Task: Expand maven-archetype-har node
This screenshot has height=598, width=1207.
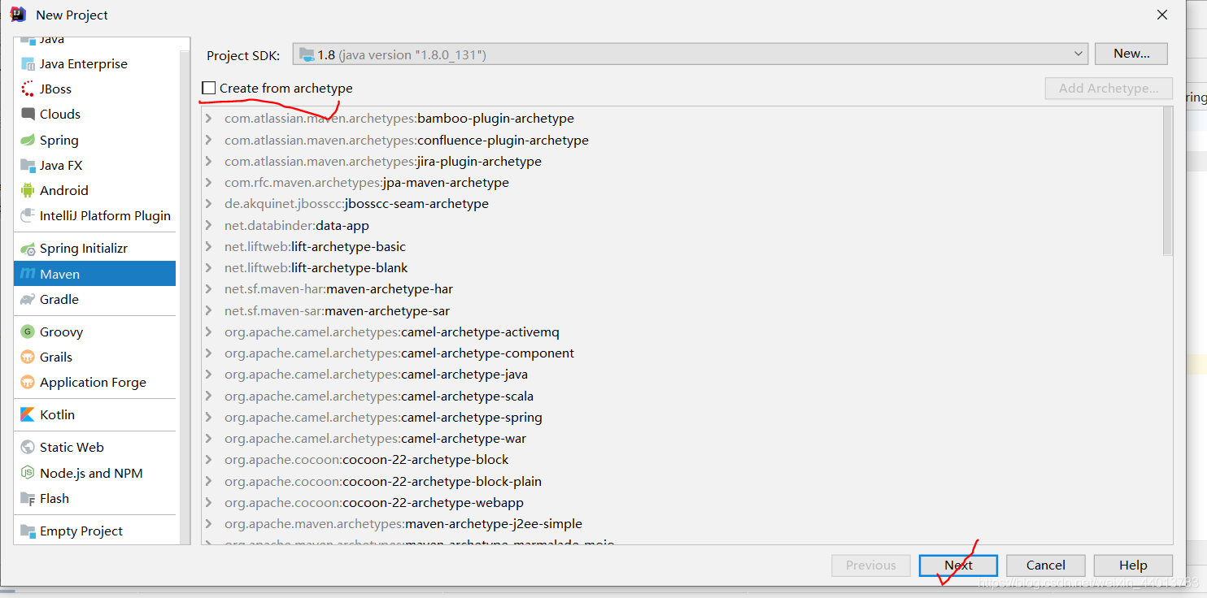Action: (x=209, y=289)
